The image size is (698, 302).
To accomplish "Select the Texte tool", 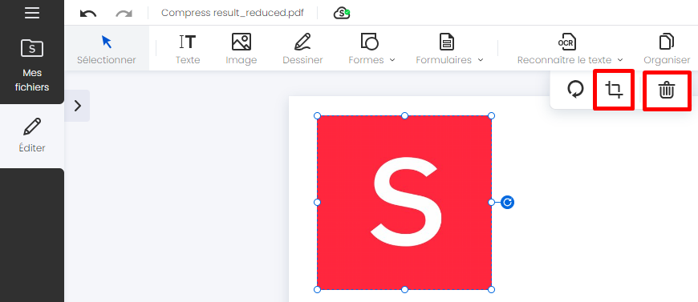I will coord(188,50).
